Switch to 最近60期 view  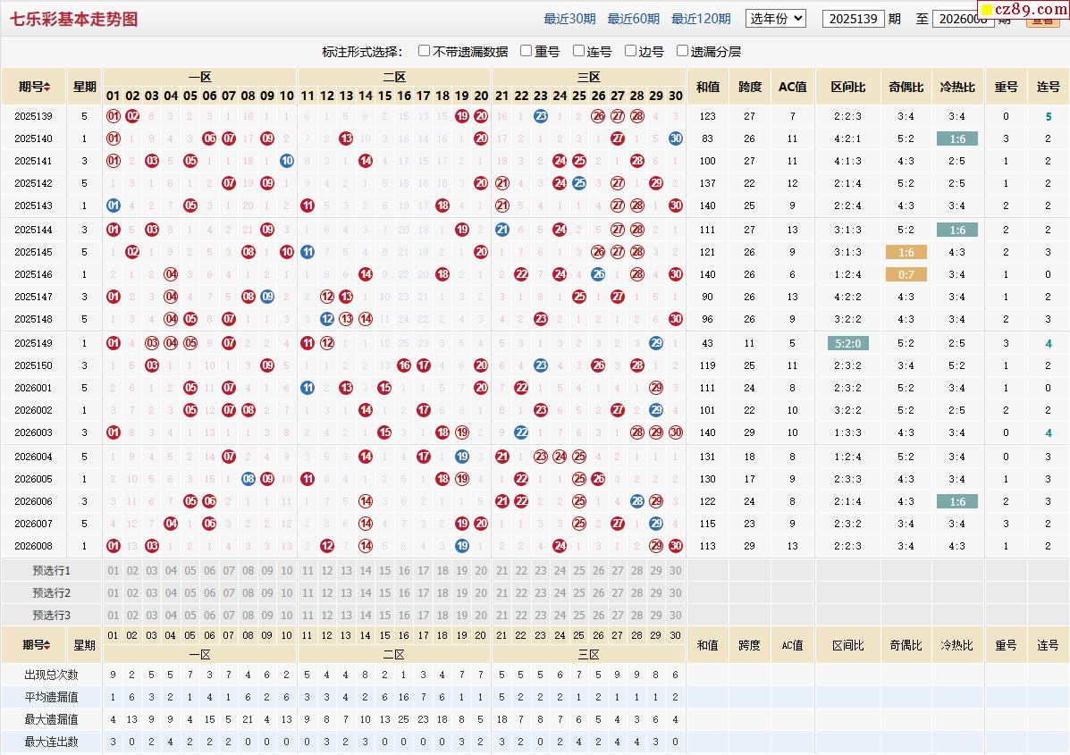(x=633, y=19)
